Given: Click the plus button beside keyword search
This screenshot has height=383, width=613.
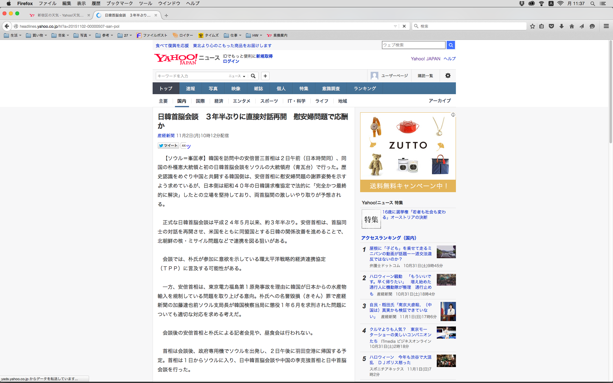Looking at the screenshot, I should (x=265, y=76).
